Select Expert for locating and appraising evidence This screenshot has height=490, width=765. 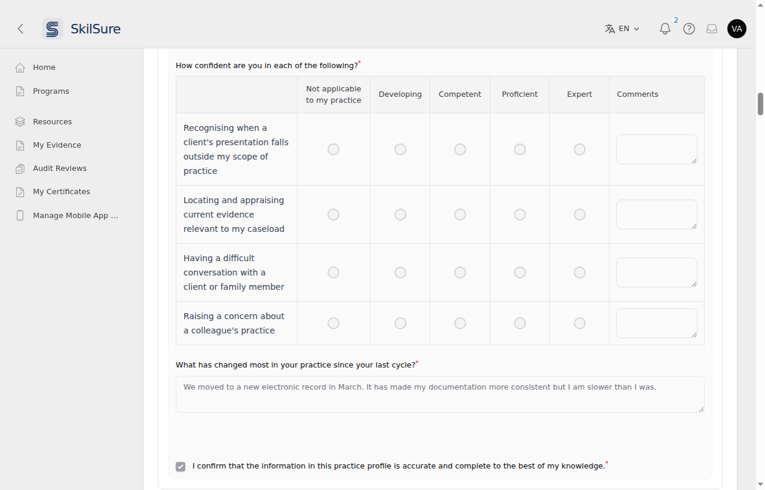click(580, 215)
